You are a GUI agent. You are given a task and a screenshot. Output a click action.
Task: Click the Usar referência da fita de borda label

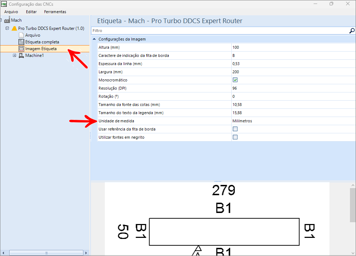(127, 129)
